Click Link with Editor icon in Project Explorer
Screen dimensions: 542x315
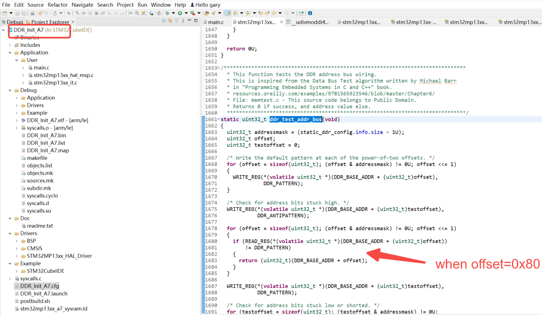tap(170, 21)
